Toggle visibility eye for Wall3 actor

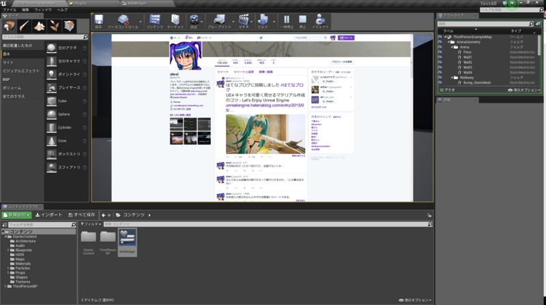(440, 67)
